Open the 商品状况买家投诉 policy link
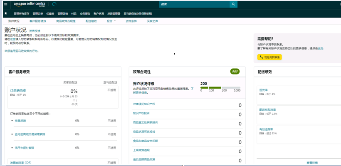Screen dimensions: 341x166 pos(144,132)
